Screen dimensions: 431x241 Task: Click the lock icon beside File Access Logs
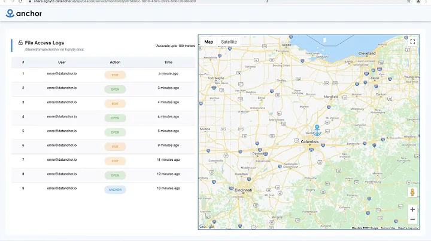[x=20, y=42]
